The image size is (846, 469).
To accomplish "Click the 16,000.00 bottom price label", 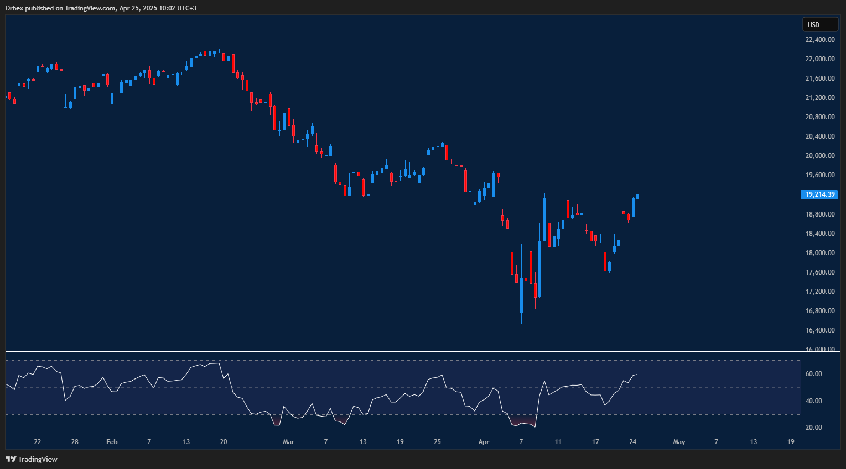I will (819, 349).
